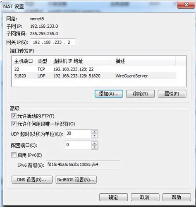
Task: Enable the 启用 IPv6 checkbox
Action: 14,155
